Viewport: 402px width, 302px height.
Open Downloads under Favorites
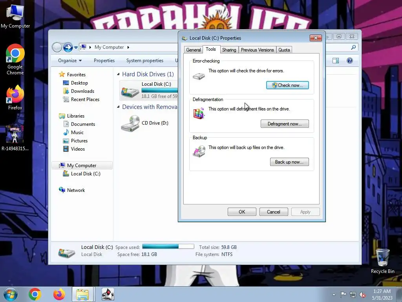82,91
